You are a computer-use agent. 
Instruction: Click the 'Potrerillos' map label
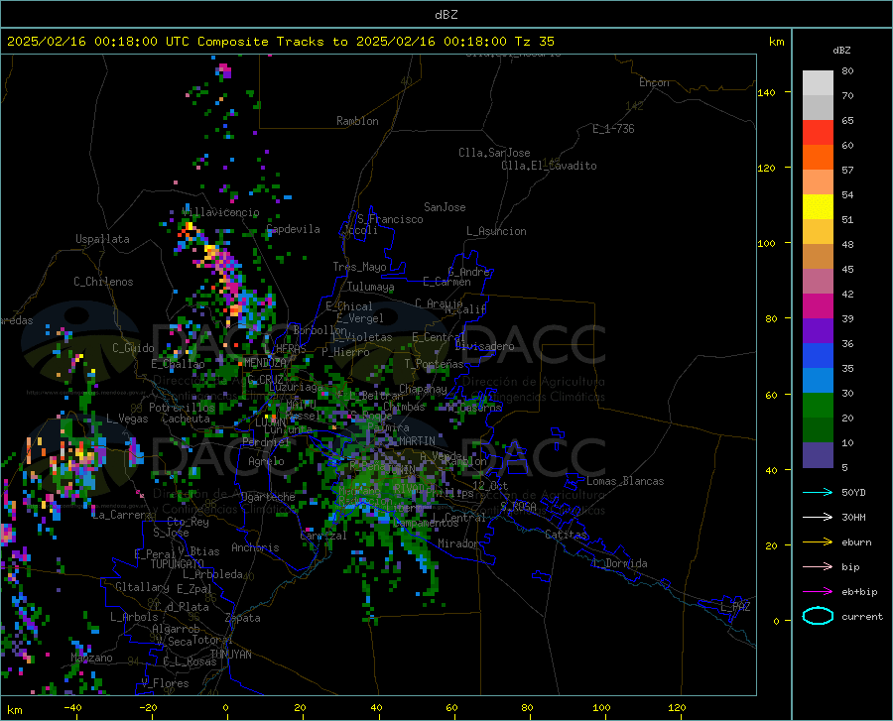(x=182, y=408)
